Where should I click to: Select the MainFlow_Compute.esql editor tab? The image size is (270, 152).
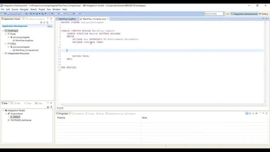94,19
